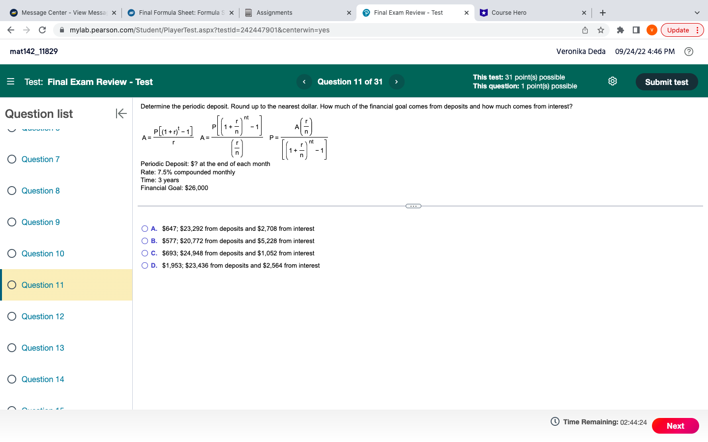
Task: Mark Question 9 as selected
Action: pyautogui.click(x=11, y=222)
